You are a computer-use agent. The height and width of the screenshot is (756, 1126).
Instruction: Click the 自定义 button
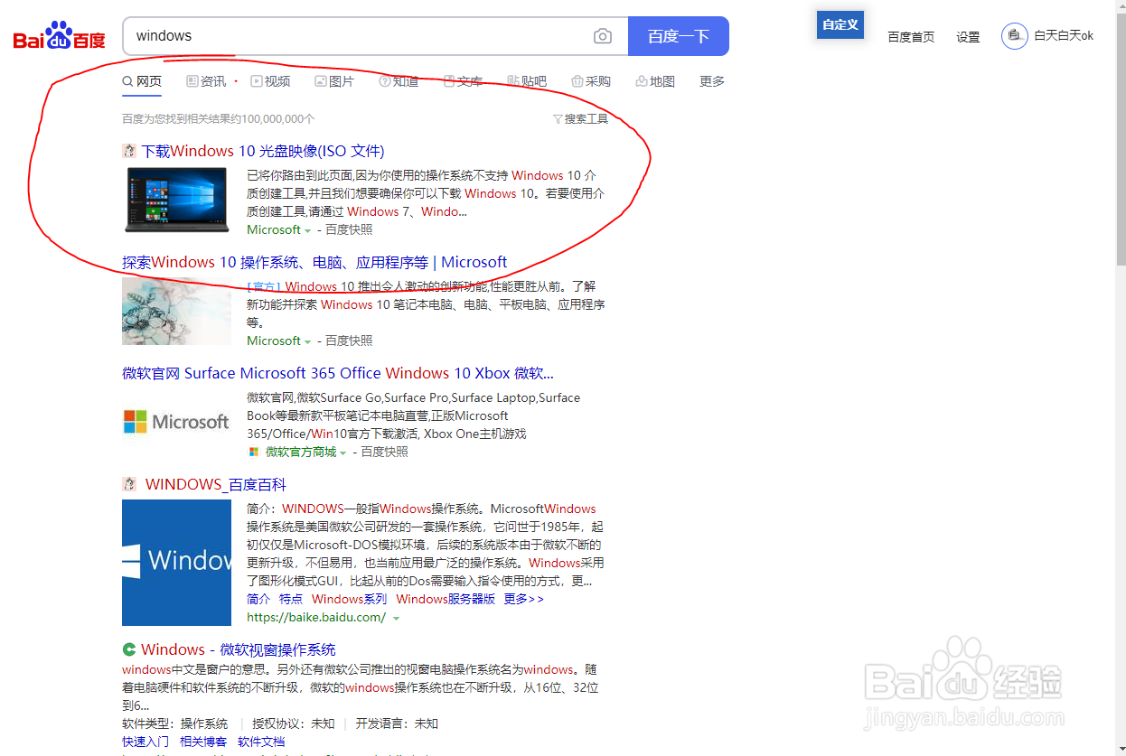pos(840,24)
